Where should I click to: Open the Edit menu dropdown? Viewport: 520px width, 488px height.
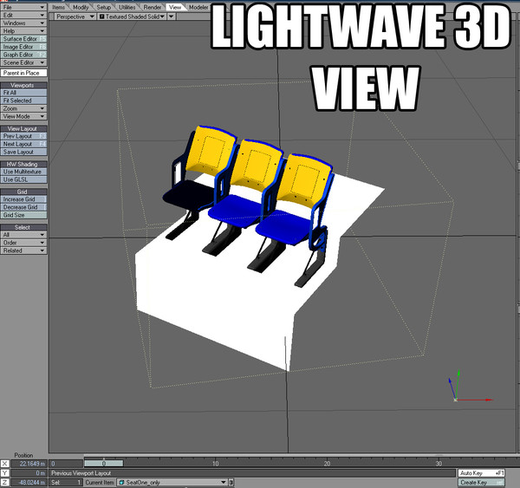(x=23, y=15)
